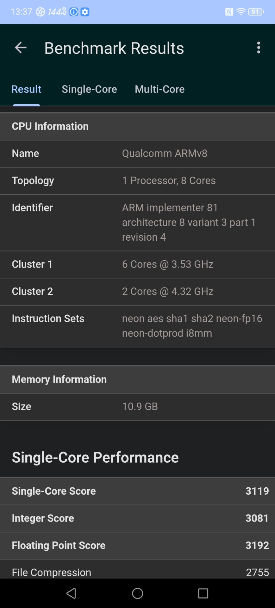Switch to the Single-Core tab

click(89, 89)
